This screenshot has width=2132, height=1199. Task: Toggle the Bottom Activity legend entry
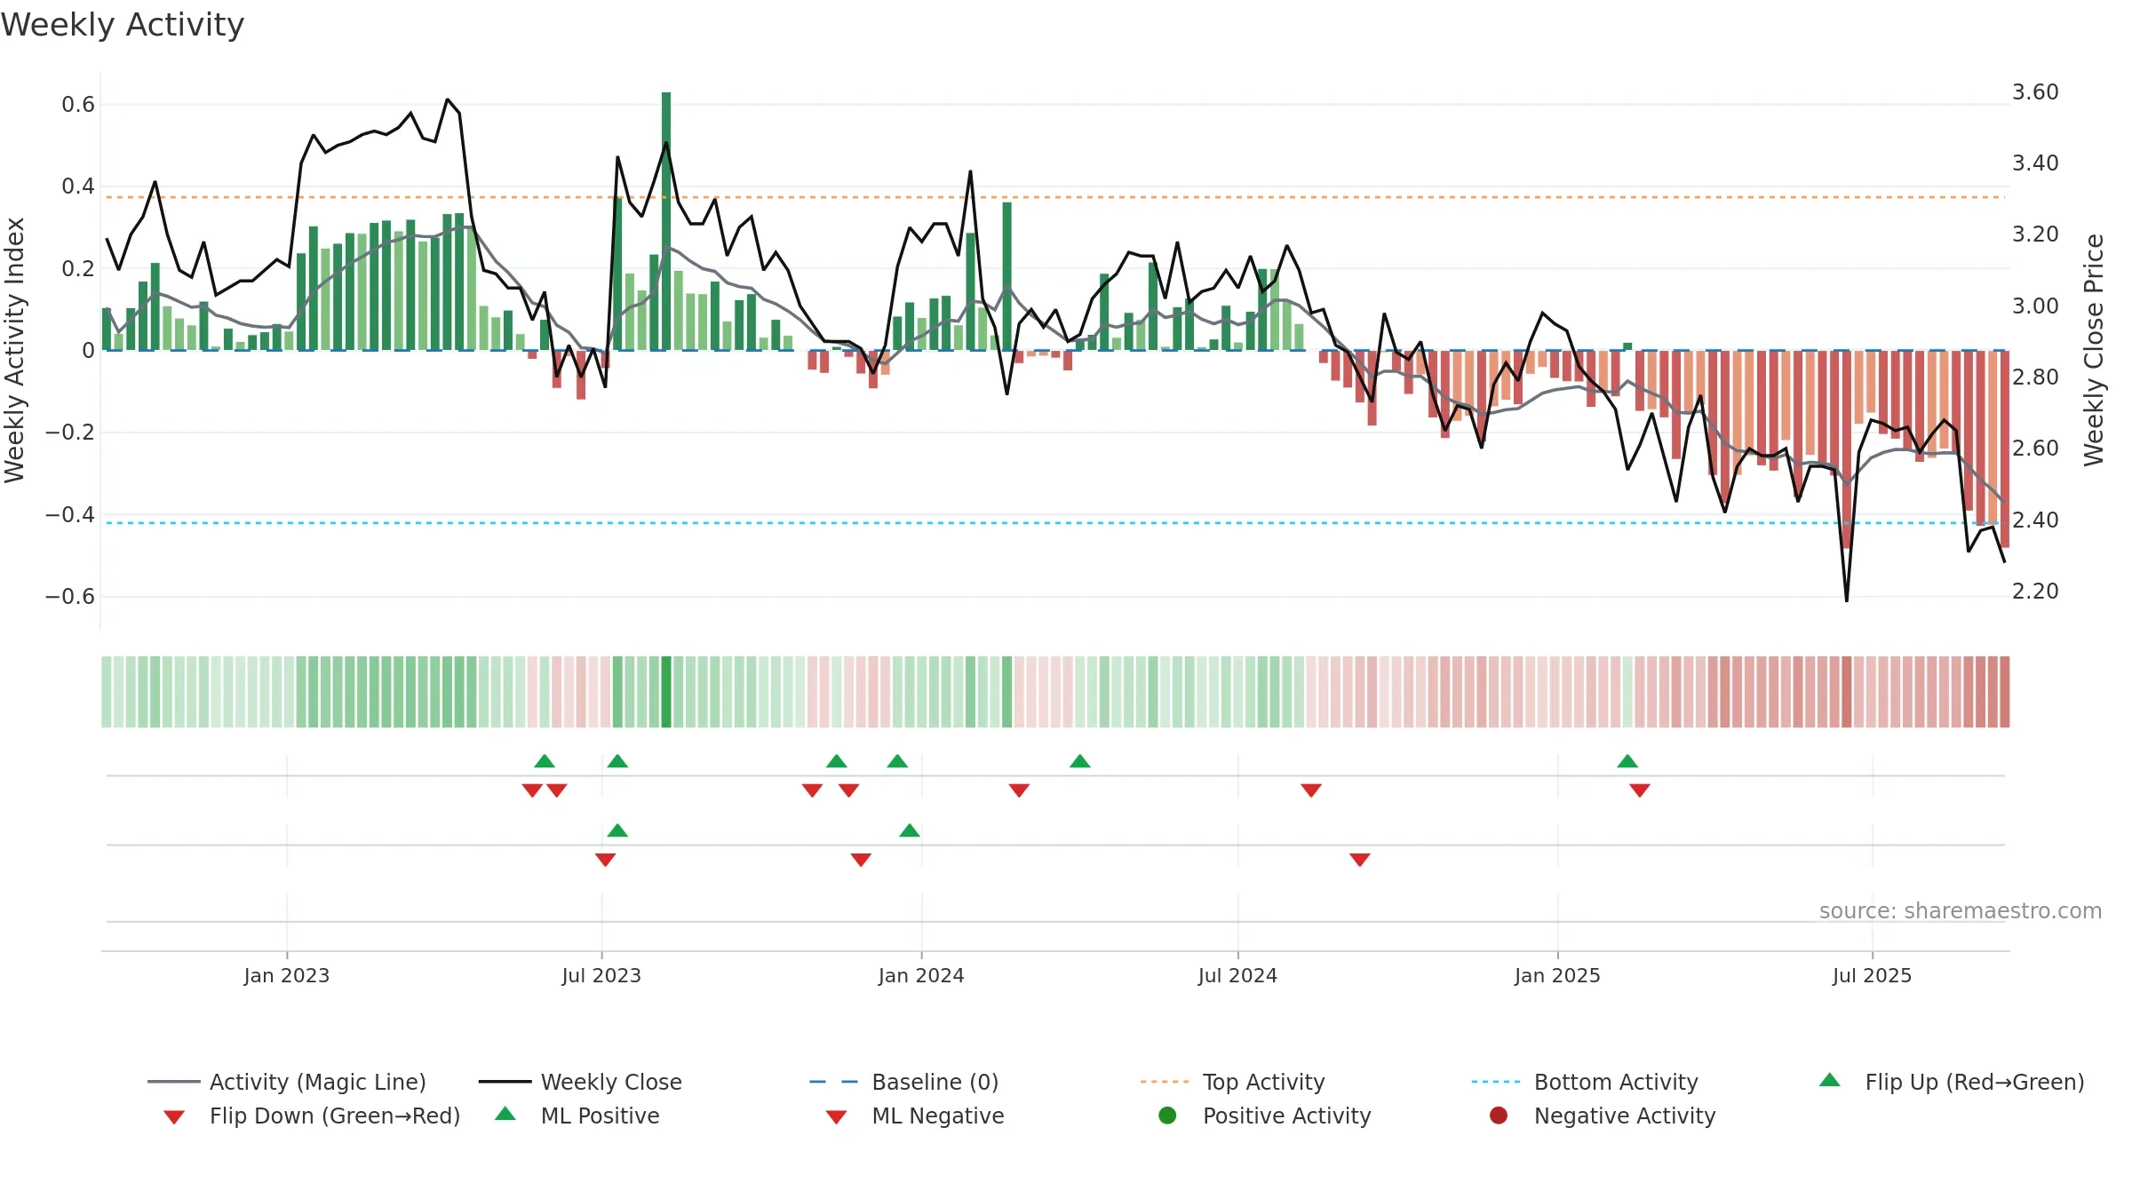pyautogui.click(x=1585, y=1082)
